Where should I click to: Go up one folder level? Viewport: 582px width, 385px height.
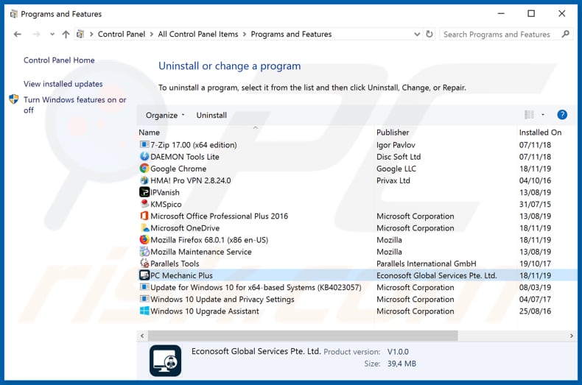pos(66,34)
